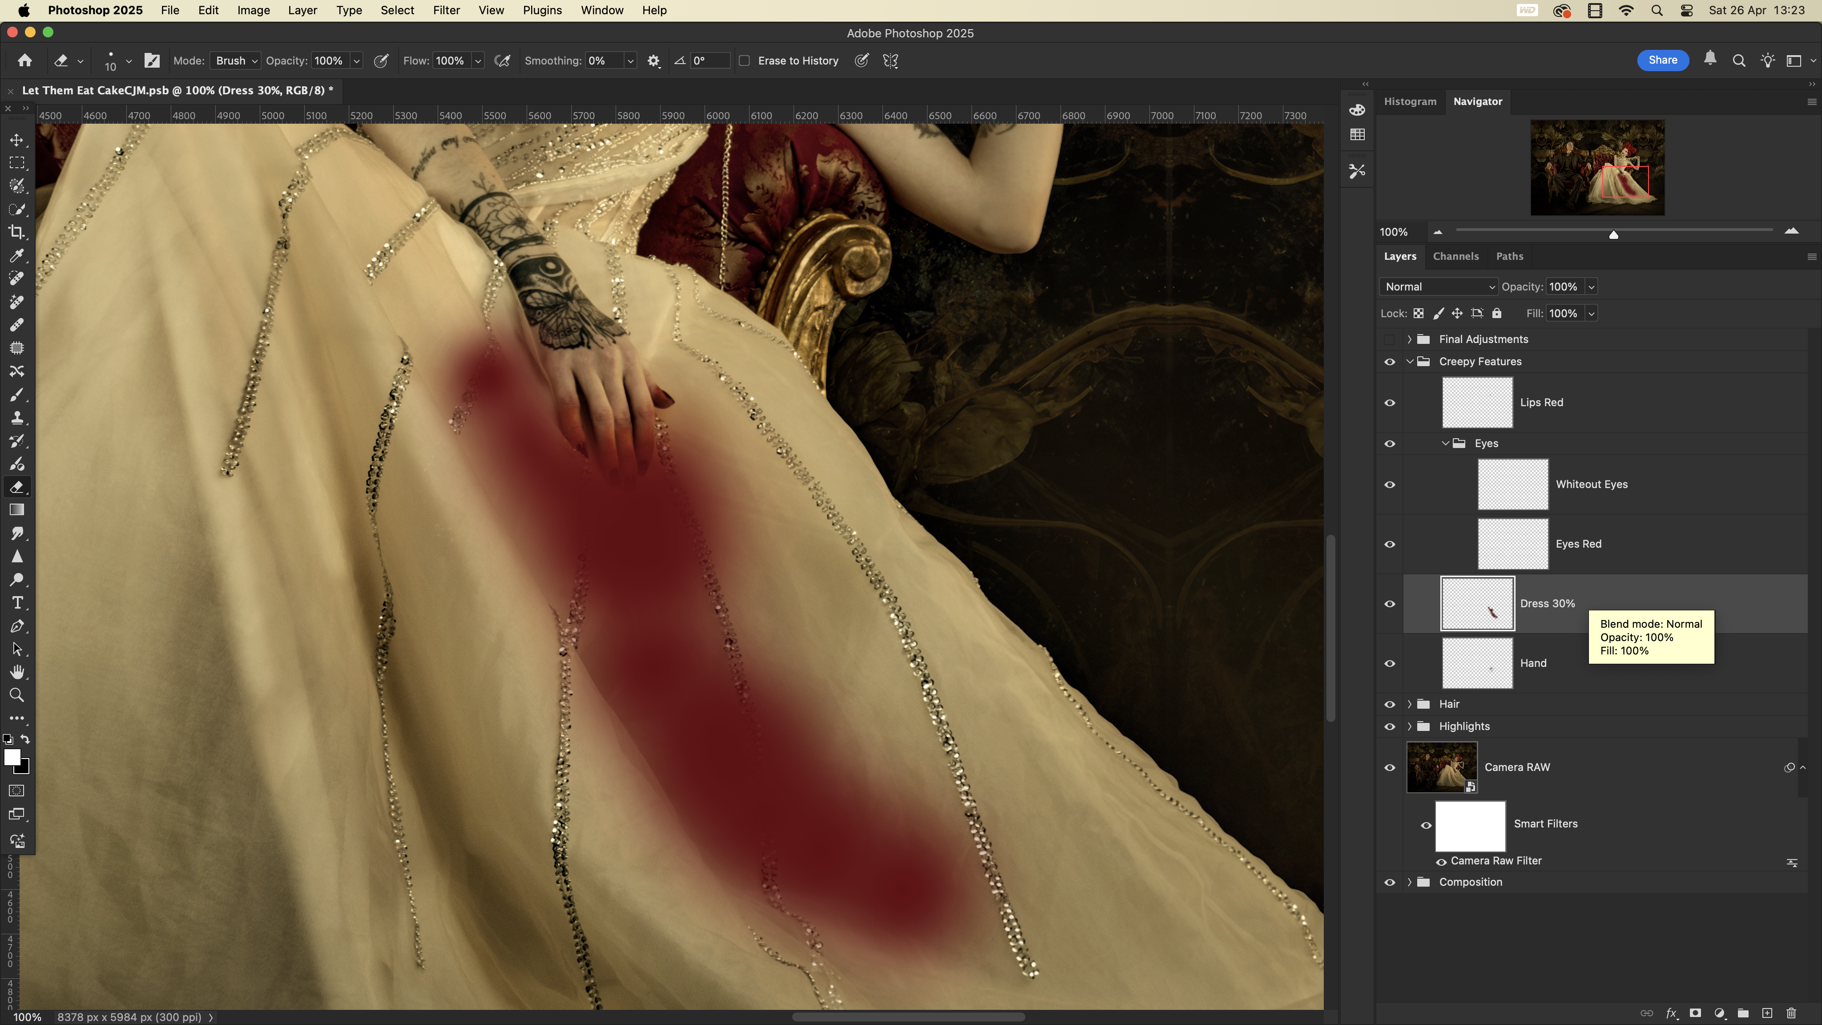Viewport: 1822px width, 1025px height.
Task: Select the Zoom tool in toolbar
Action: (x=17, y=695)
